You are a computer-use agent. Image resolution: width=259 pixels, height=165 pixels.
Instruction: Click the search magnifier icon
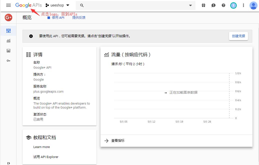pyautogui.click(x=82, y=5)
